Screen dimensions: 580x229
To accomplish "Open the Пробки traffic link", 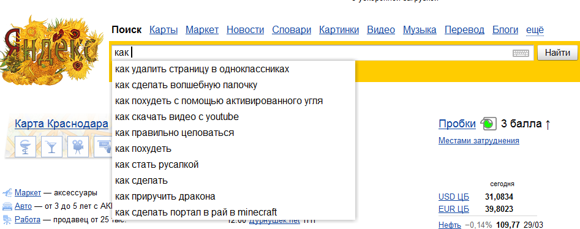I will (x=457, y=124).
